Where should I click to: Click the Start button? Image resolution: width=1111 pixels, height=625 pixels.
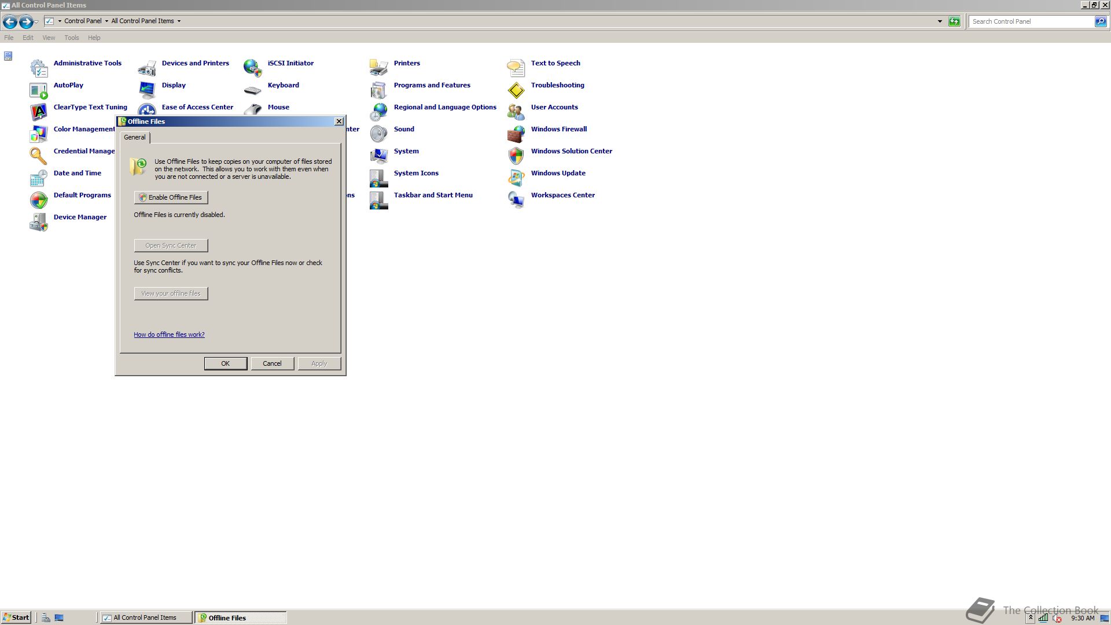coord(16,617)
